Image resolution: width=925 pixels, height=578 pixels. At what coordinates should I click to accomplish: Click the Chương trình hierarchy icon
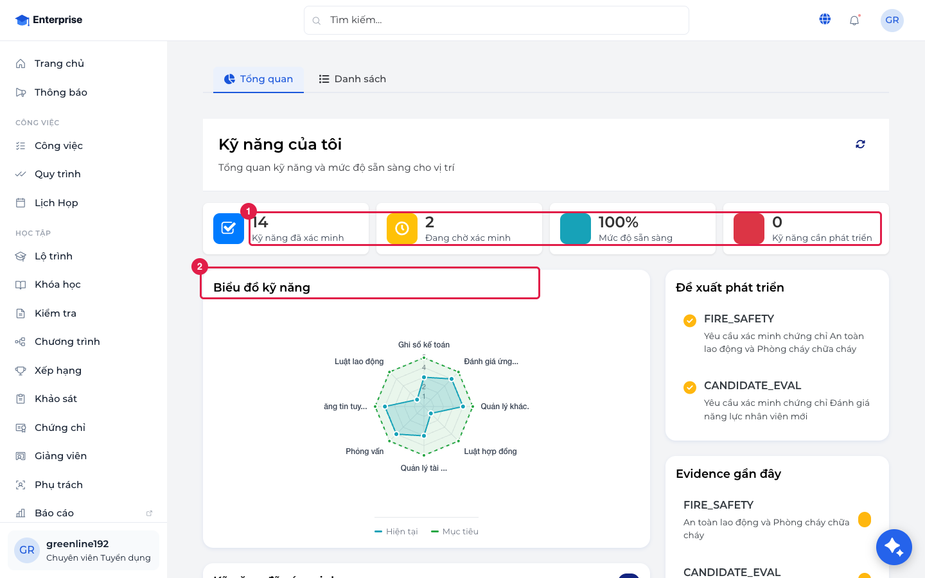(x=21, y=342)
